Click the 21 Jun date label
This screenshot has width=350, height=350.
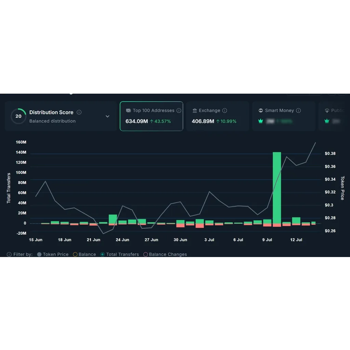[x=94, y=240]
